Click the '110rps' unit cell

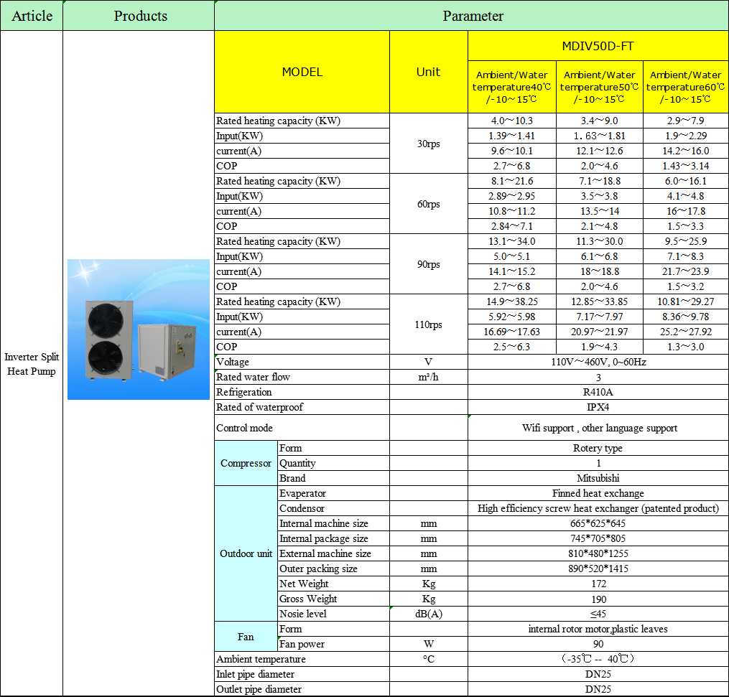(x=429, y=324)
